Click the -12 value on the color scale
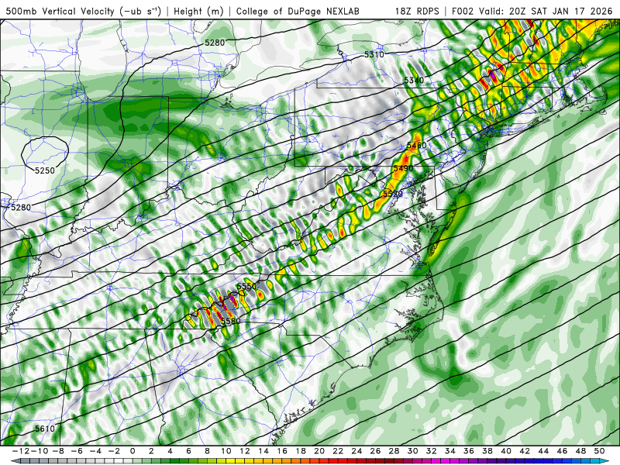 (x=20, y=451)
